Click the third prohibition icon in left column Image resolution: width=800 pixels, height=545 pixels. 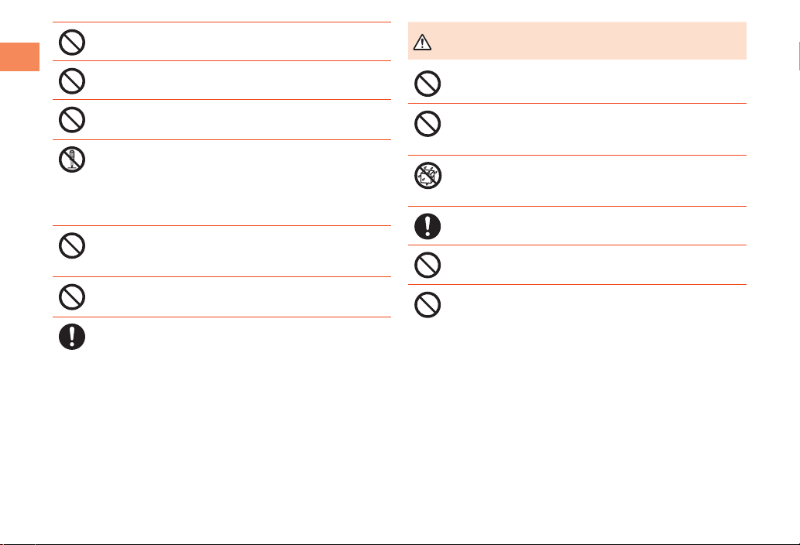71,120
